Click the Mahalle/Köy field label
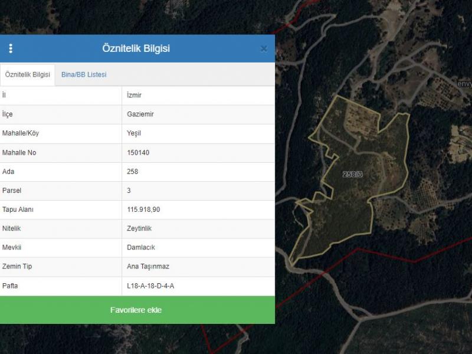The height and width of the screenshot is (354, 472). 21,133
